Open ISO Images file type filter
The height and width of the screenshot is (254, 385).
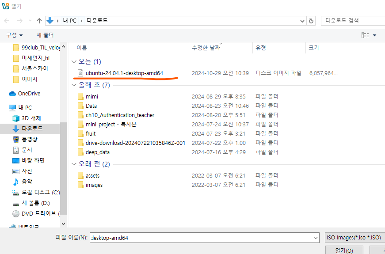[x=355, y=238]
